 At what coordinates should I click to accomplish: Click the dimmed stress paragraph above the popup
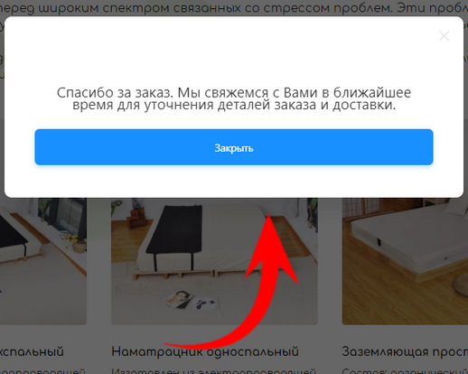coord(234,8)
